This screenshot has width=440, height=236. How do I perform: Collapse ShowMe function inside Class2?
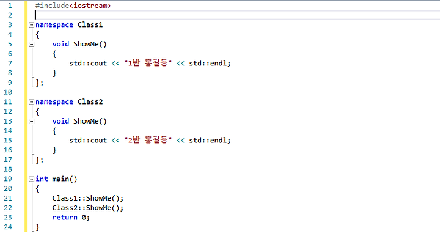(31, 122)
